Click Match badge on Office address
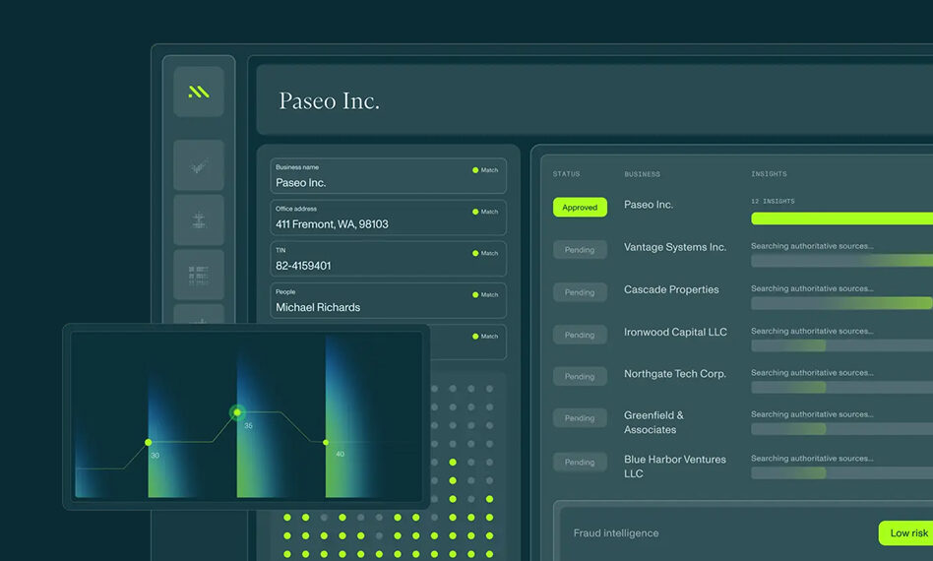The width and height of the screenshot is (933, 561). pyautogui.click(x=485, y=212)
